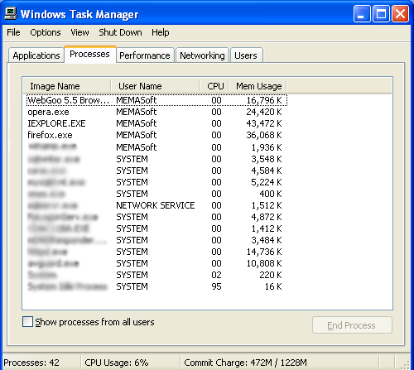Minimize the Task Manager window

[x=362, y=13]
